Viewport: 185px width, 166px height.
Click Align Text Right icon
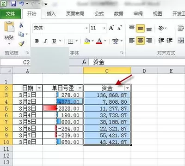149,41
